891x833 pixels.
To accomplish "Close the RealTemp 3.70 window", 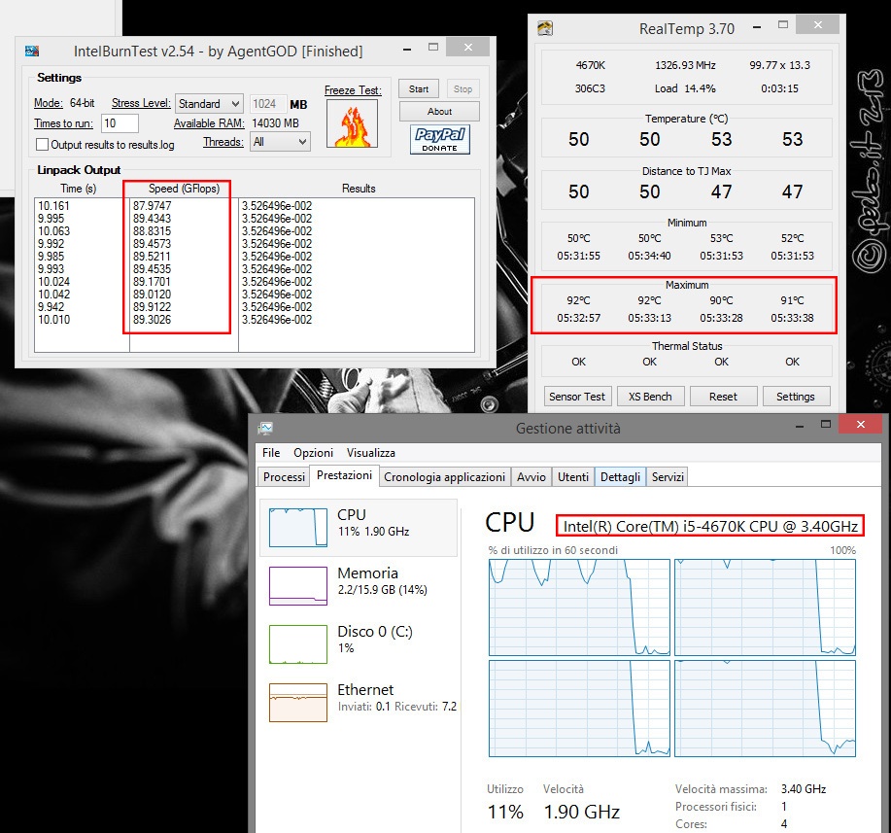I will (x=818, y=24).
